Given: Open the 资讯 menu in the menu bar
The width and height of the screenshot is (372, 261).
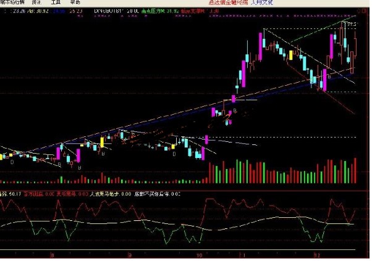Looking at the screenshot, I should [x=36, y=2].
